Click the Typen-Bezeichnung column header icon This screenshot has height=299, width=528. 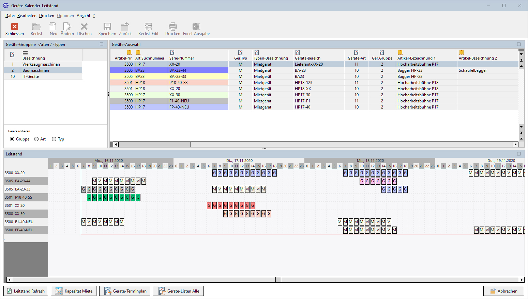pos(257,52)
